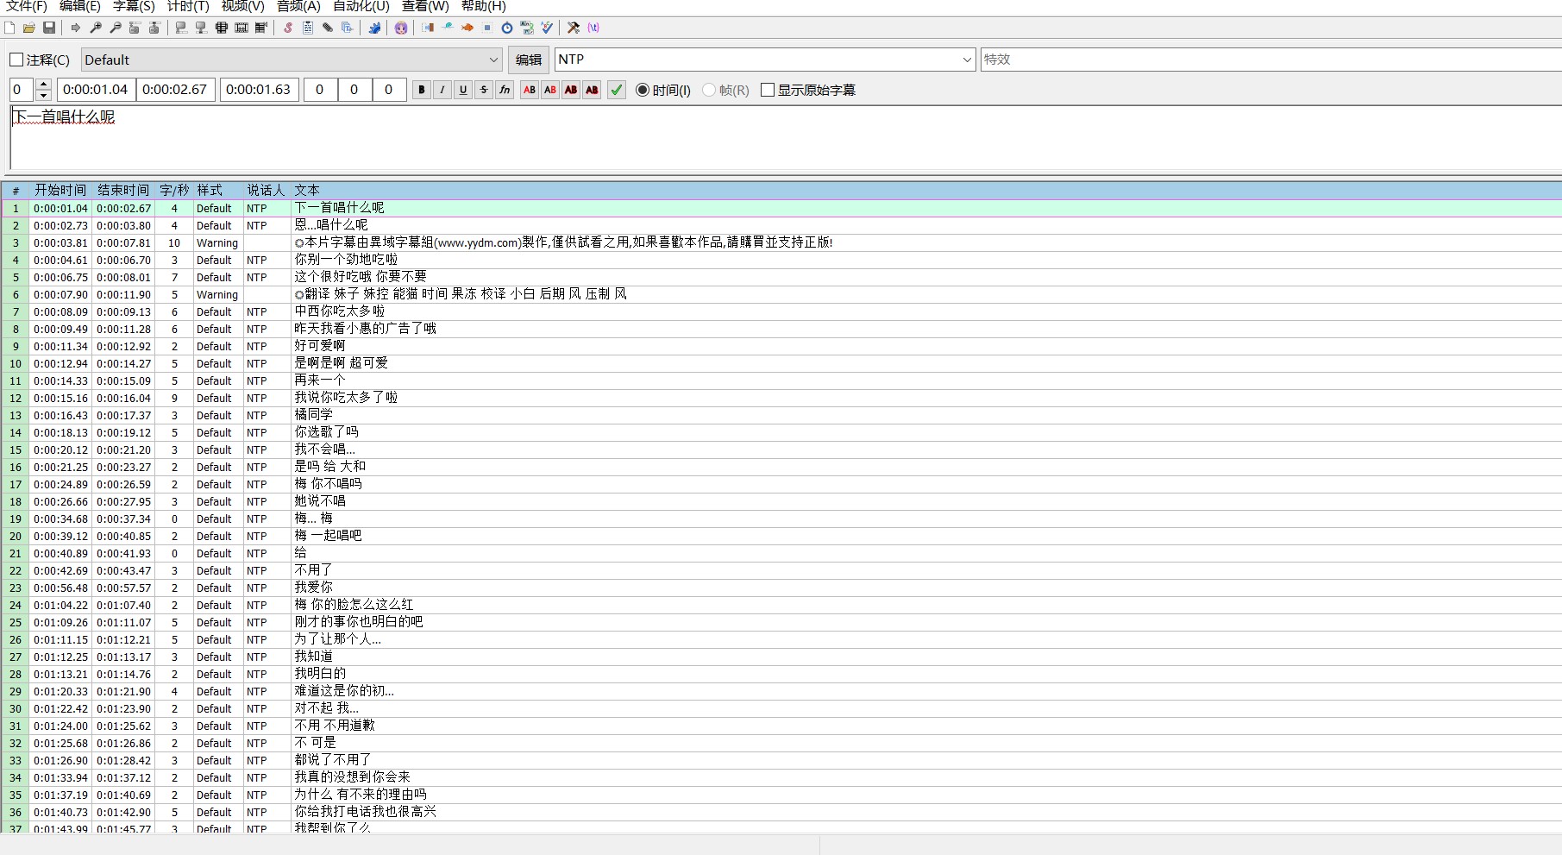Increase layer number with up spinner
Viewport: 1562px width, 855px height.
click(44, 84)
